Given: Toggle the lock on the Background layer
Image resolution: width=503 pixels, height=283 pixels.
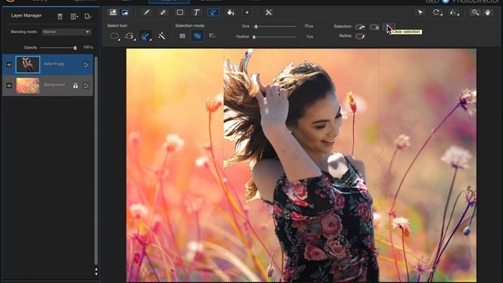Looking at the screenshot, I should click(x=75, y=86).
